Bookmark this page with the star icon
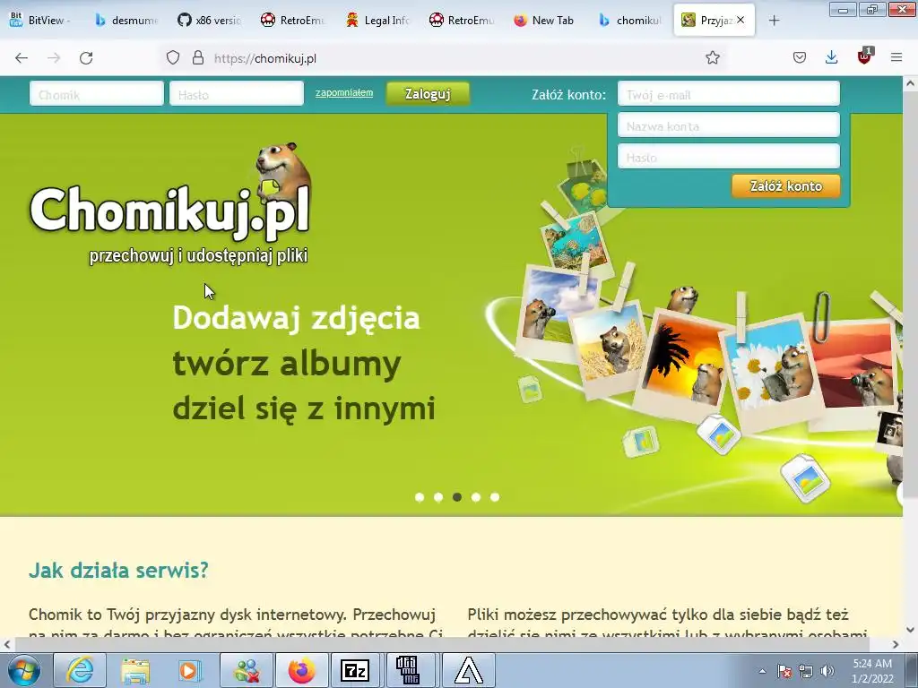 pyautogui.click(x=713, y=58)
